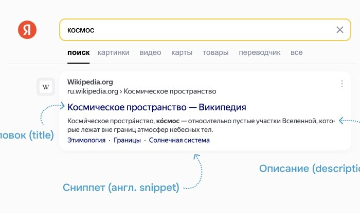Image resolution: width=360 pixels, height=213 pixels.
Task: Open the Солнечная система sitelink
Action: click(179, 140)
